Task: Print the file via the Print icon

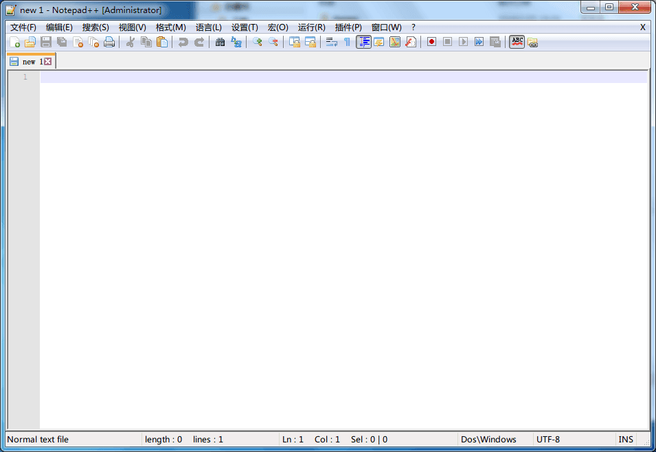Action: coord(109,42)
